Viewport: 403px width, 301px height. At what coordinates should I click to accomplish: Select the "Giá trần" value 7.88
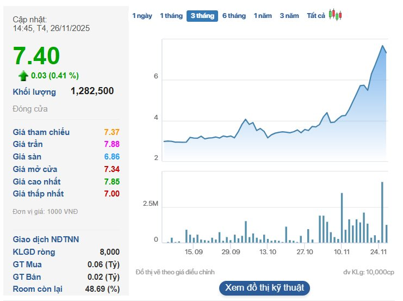(111, 144)
